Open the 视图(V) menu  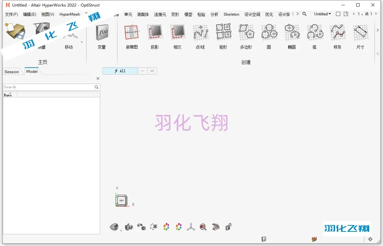pyautogui.click(x=48, y=15)
